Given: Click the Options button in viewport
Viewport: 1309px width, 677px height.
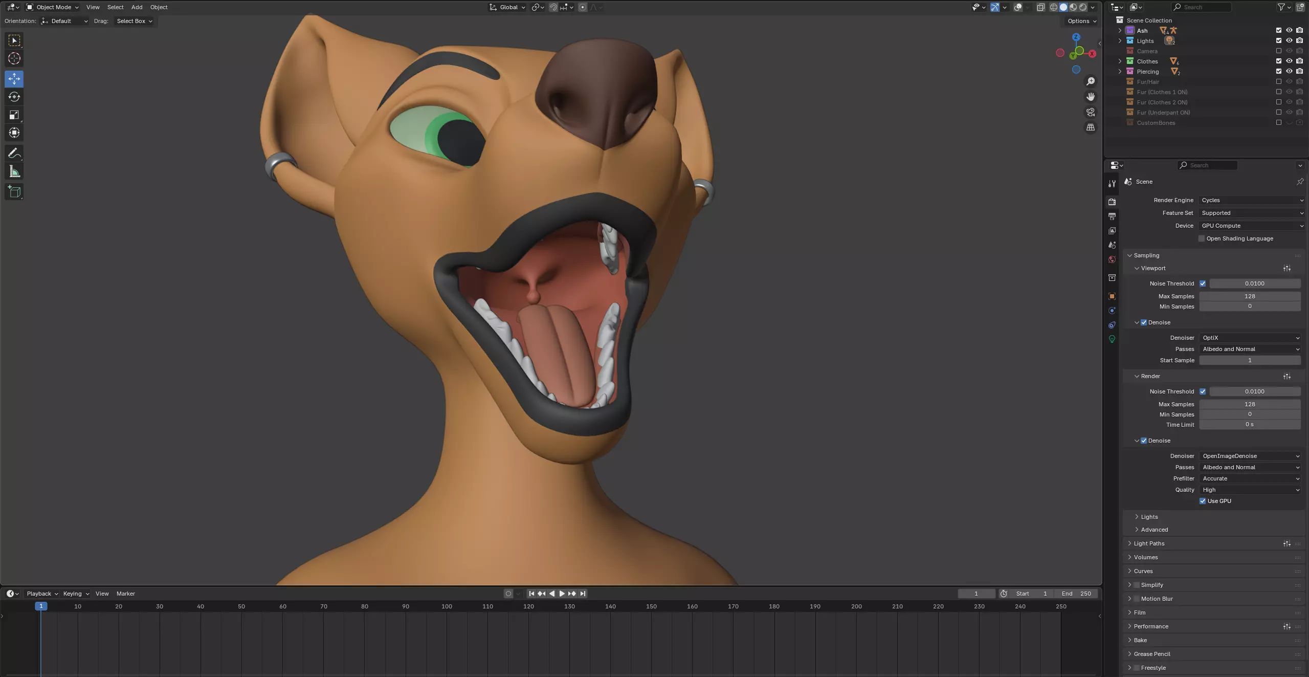Looking at the screenshot, I should click(1081, 21).
